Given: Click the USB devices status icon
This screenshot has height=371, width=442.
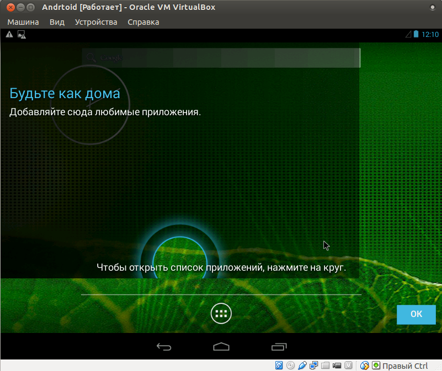Looking at the screenshot, I should pos(302,365).
